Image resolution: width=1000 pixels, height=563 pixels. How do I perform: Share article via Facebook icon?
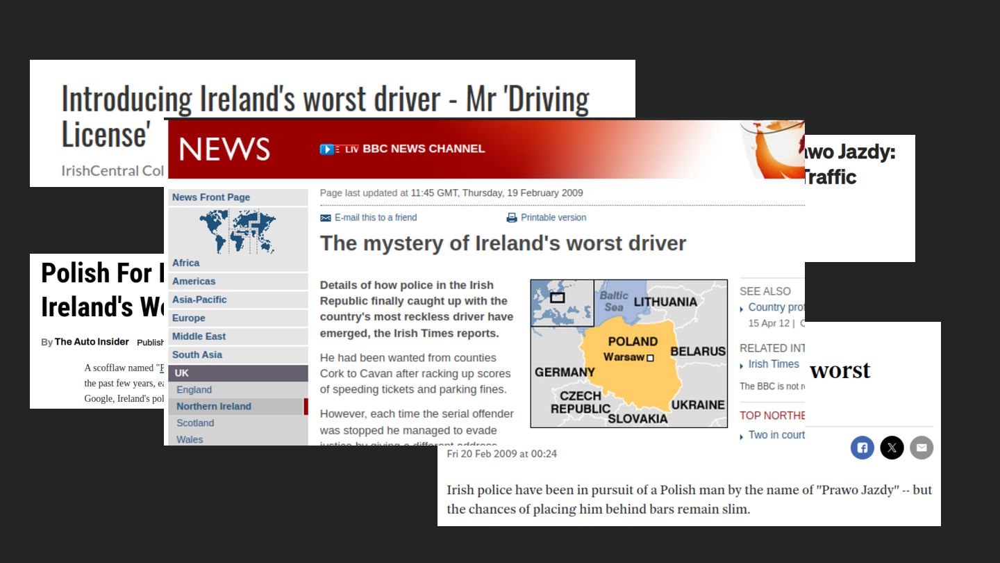point(862,448)
